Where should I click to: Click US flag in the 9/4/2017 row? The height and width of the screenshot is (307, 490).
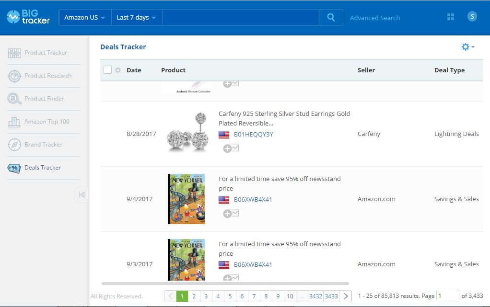click(x=224, y=200)
